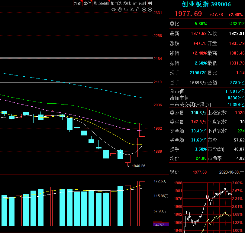The height and width of the screenshot is (233, 245).
Task: Click the 开盘 value 1933.79
Action: coord(237,43)
